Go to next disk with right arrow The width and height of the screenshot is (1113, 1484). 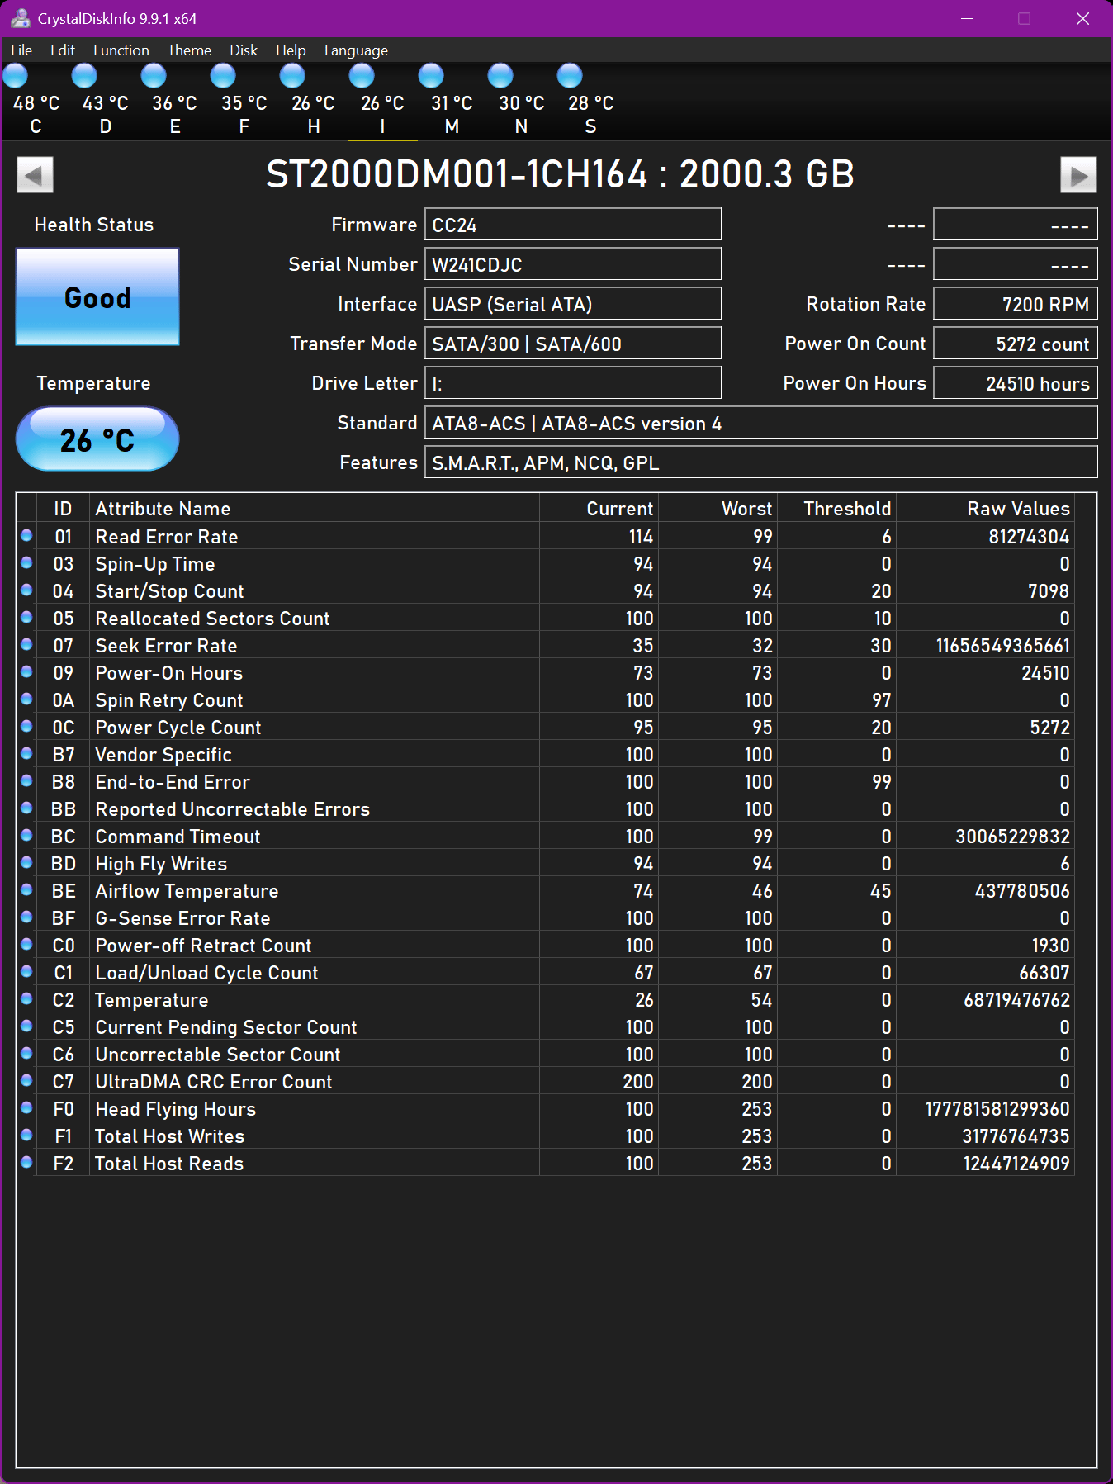(1078, 174)
